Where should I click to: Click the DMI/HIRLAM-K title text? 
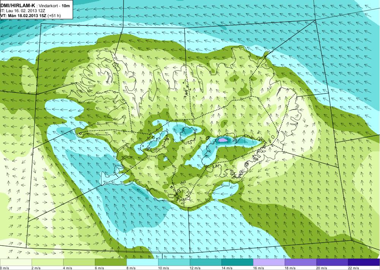[18, 6]
